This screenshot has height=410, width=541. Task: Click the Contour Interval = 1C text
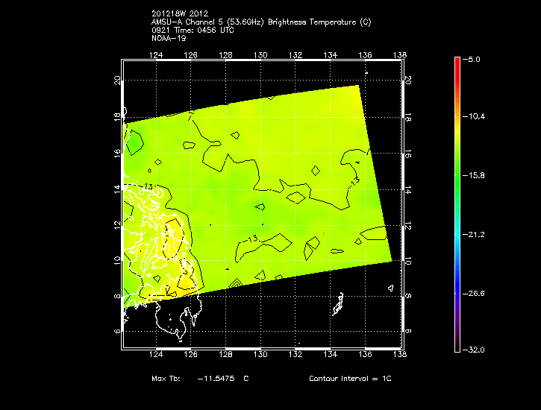click(x=350, y=379)
